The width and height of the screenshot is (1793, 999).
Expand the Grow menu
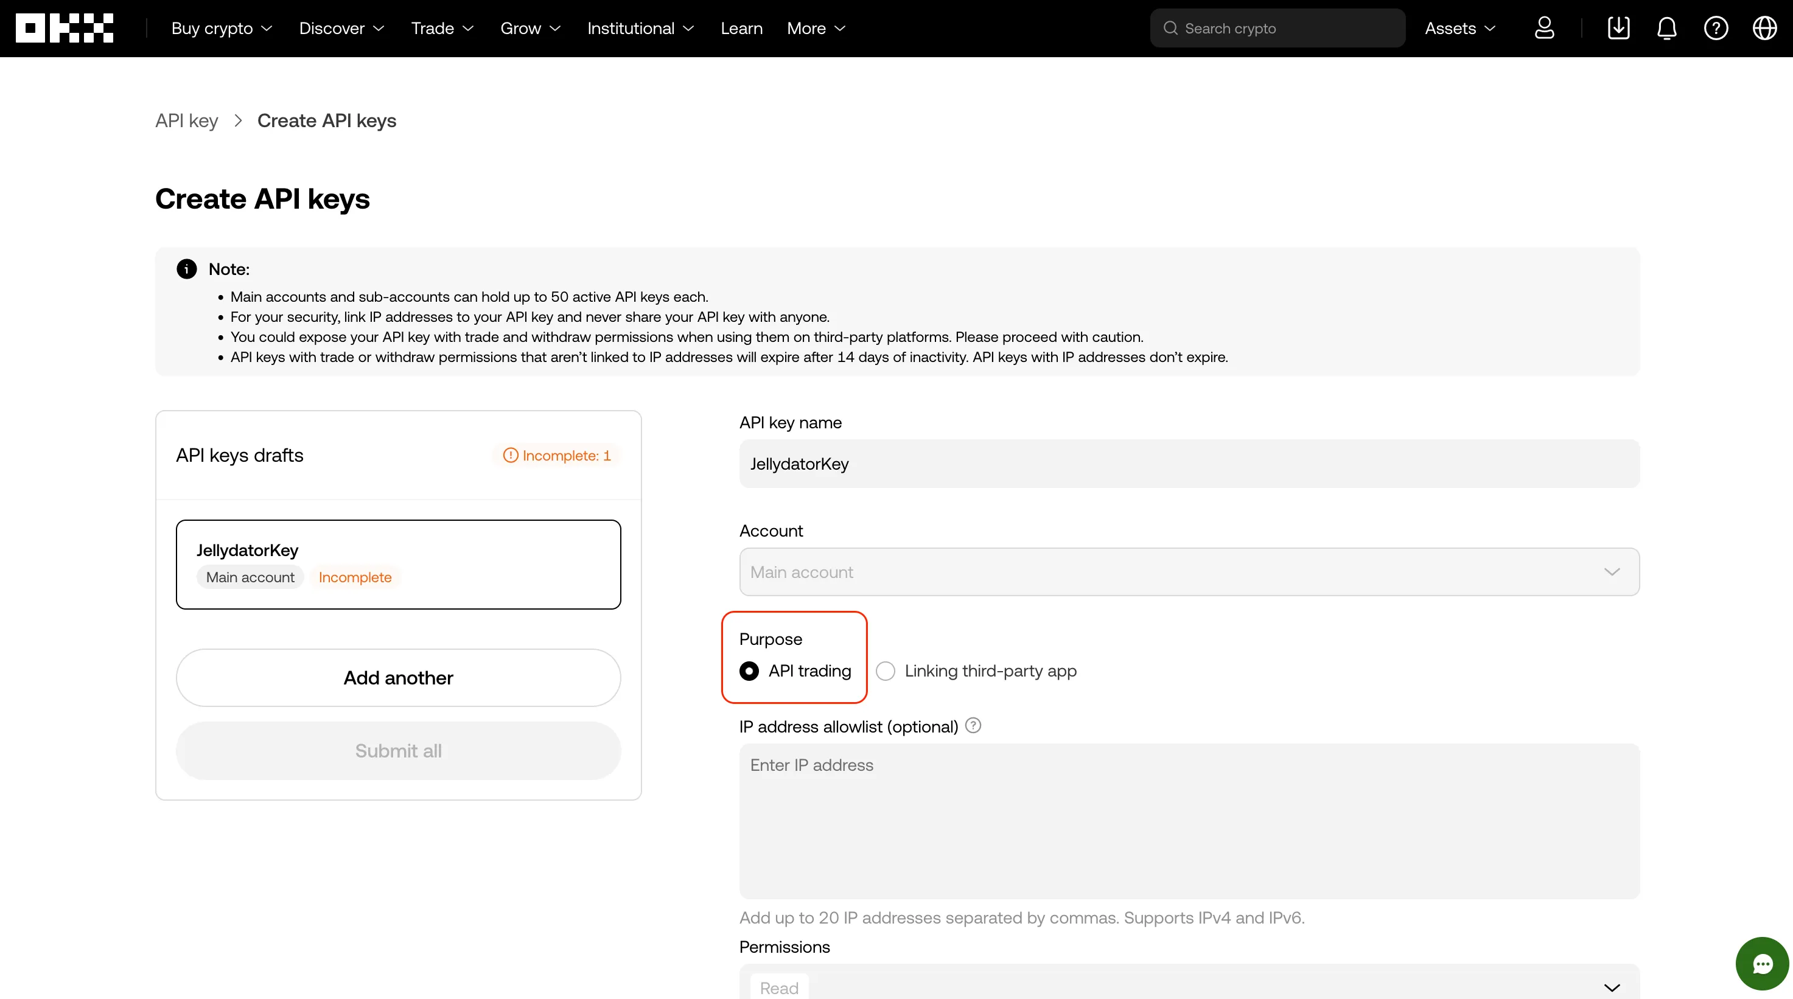530,28
